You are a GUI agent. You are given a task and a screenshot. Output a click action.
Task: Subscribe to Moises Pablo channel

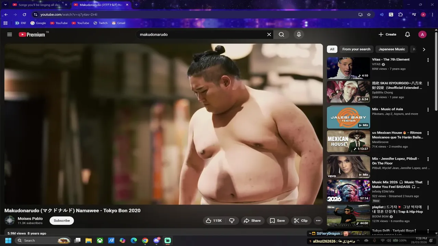click(x=62, y=221)
